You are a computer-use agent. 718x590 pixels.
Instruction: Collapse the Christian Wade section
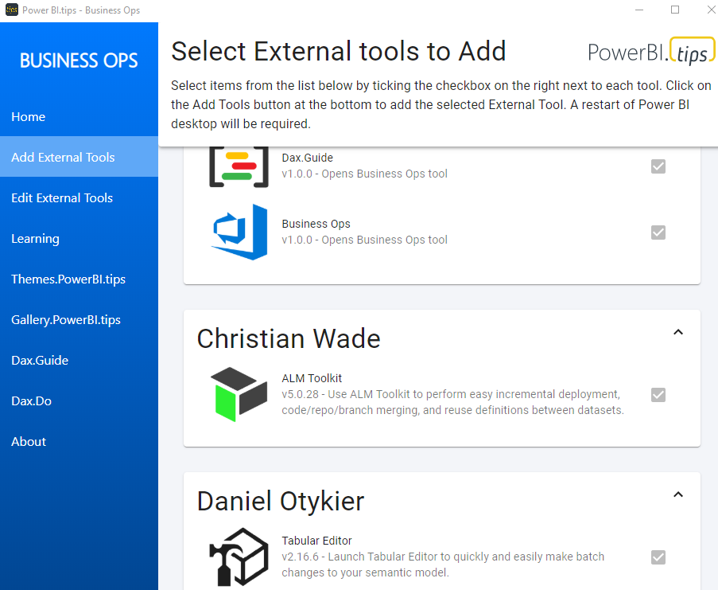678,332
